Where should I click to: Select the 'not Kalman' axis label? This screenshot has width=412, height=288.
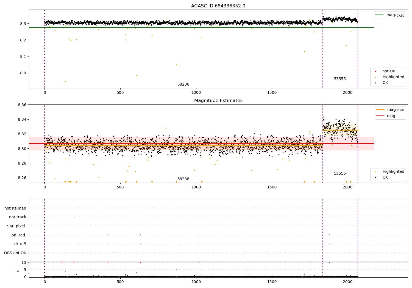pos(15,208)
